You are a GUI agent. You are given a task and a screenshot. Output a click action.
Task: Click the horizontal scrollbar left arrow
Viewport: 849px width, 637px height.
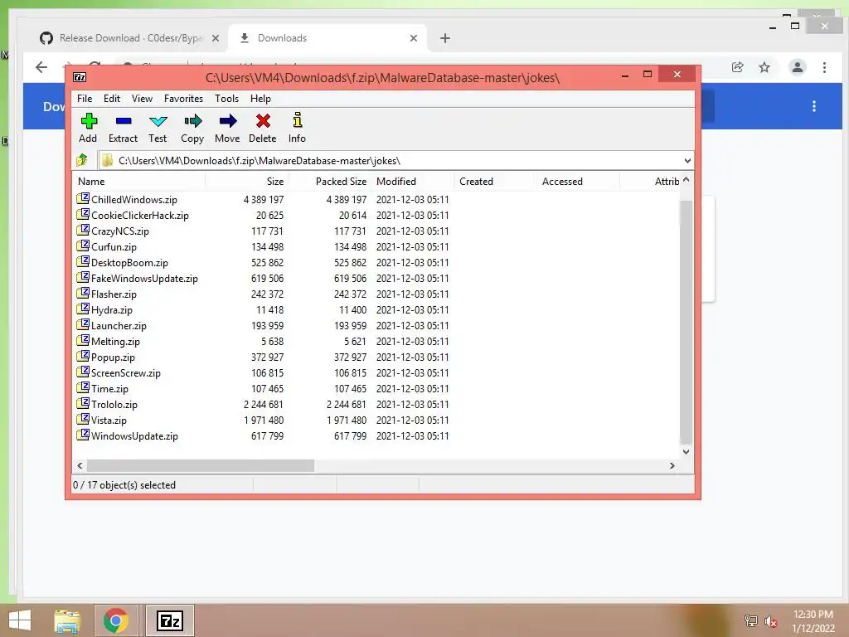[x=80, y=465]
